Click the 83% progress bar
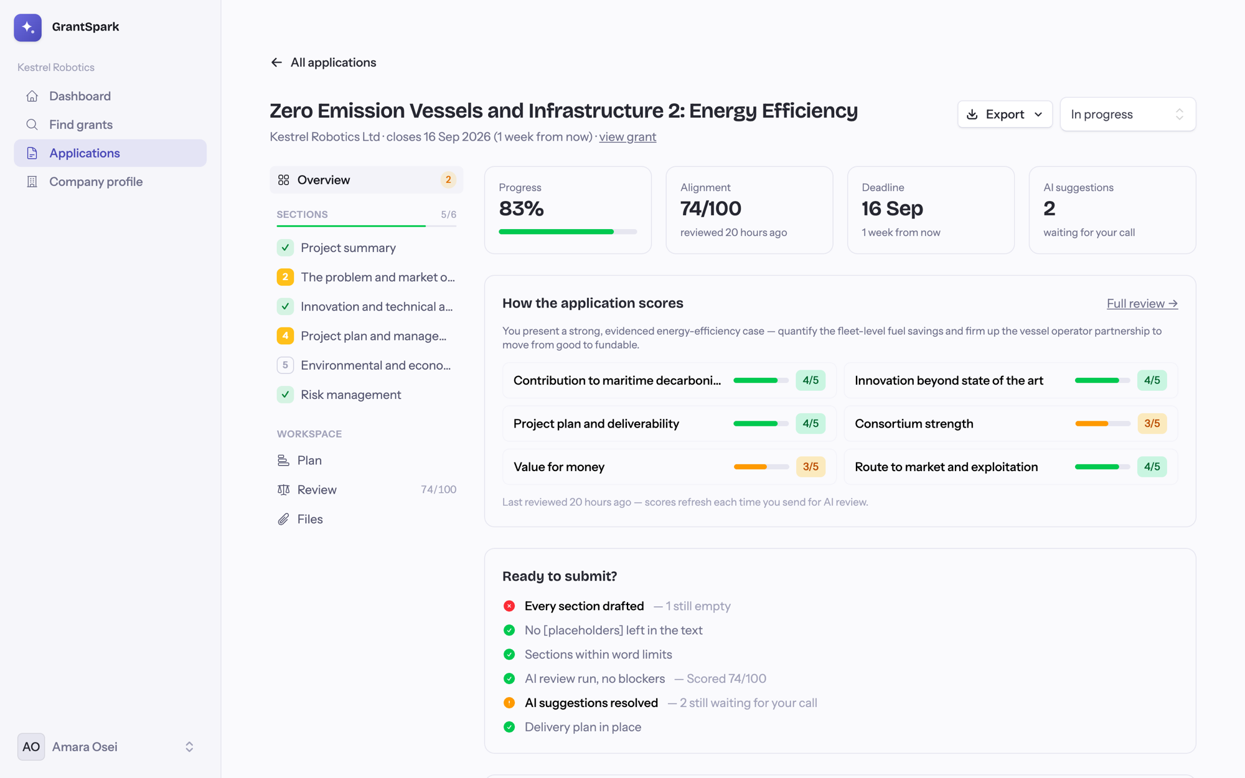This screenshot has width=1245, height=778. point(568,232)
